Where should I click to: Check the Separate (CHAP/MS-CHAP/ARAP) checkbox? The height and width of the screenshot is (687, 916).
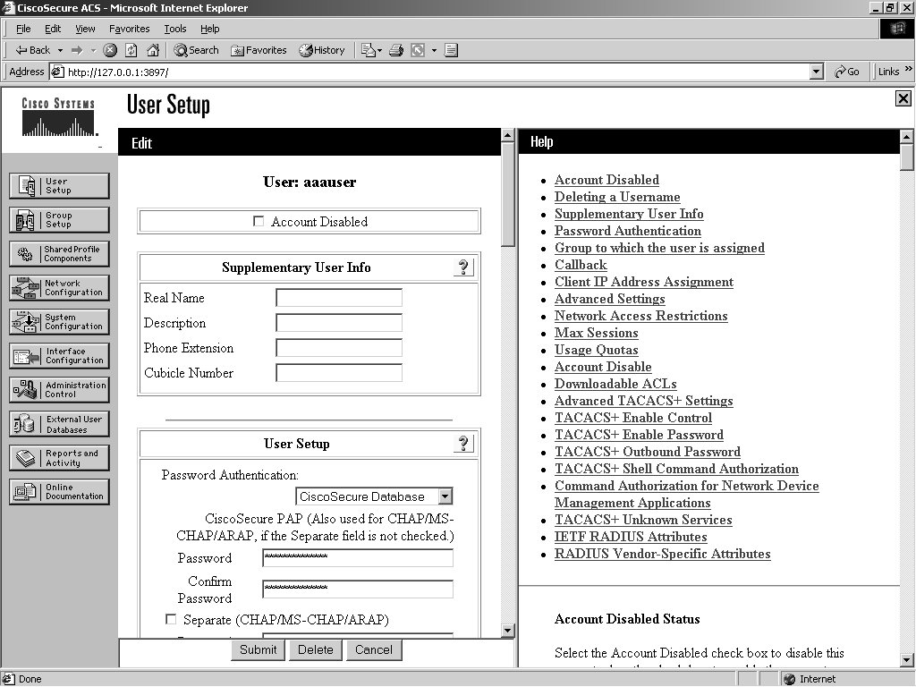point(171,619)
